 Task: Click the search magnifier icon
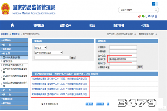click(x=156, y=10)
